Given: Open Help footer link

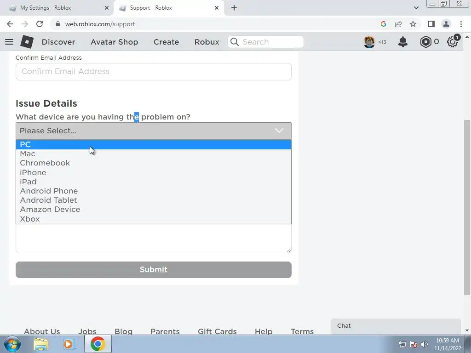Looking at the screenshot, I should [x=264, y=331].
